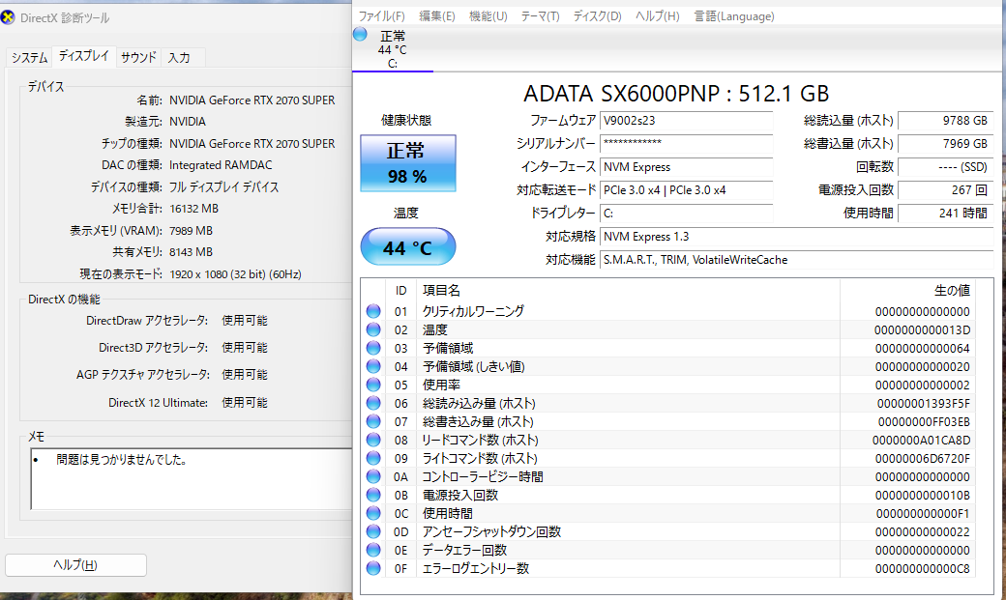Viewport: 1006px width, 600px height.
Task: Click the blue status orb for drive C:
Action: click(360, 34)
